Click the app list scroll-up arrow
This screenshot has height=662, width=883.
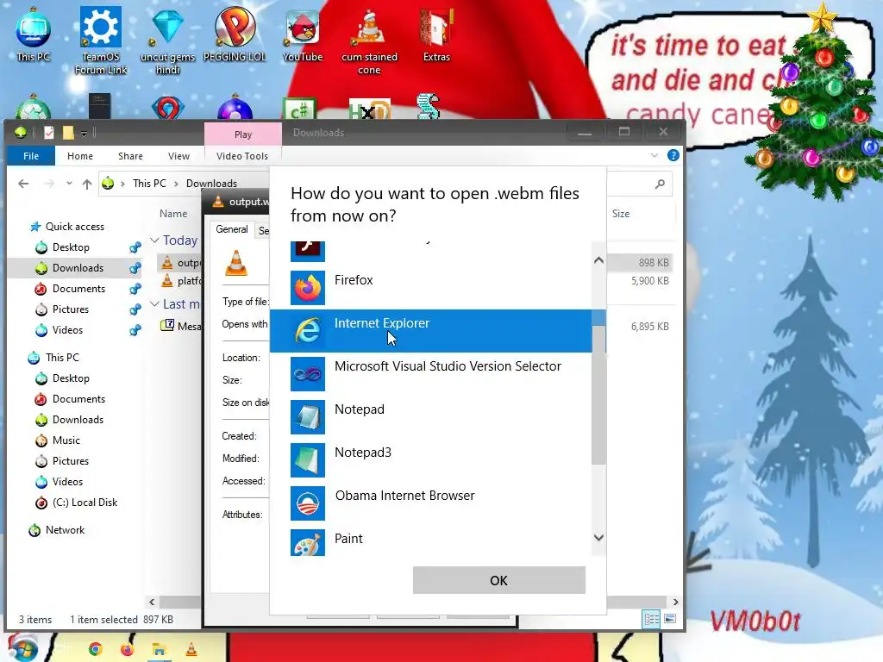(x=598, y=260)
